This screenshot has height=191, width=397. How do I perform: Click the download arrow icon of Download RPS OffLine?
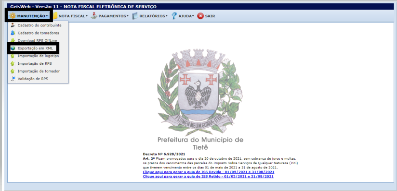[x=13, y=40]
